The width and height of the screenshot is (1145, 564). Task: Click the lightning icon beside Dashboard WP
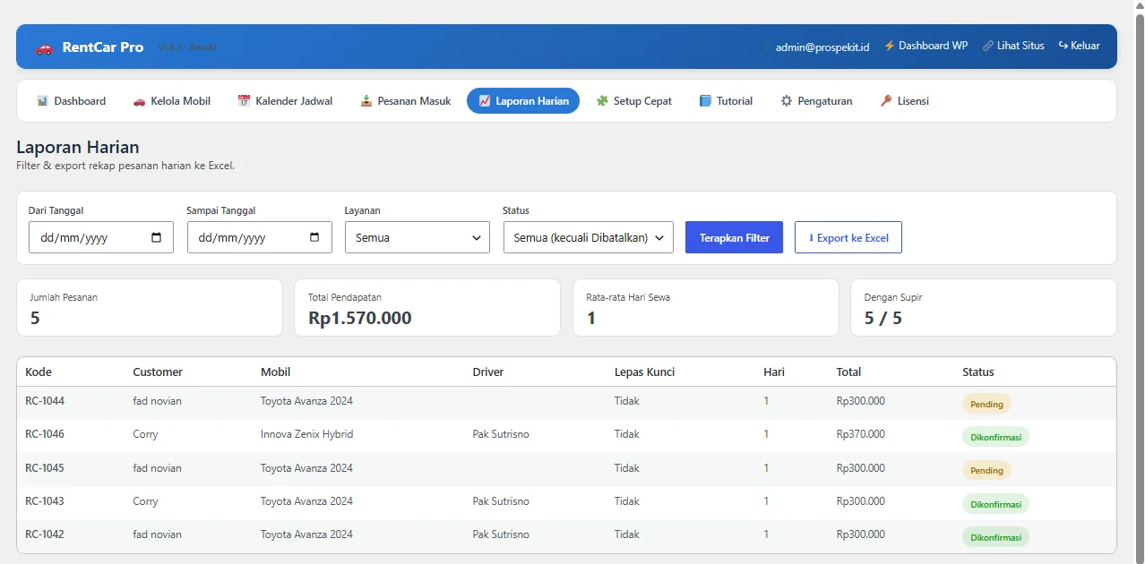coord(890,46)
